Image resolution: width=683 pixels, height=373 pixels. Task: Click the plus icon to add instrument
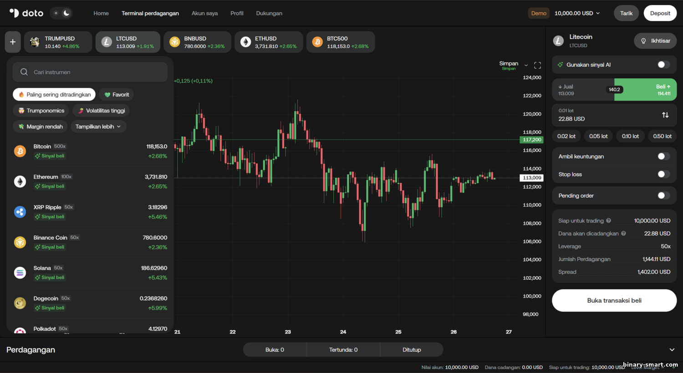(13, 42)
